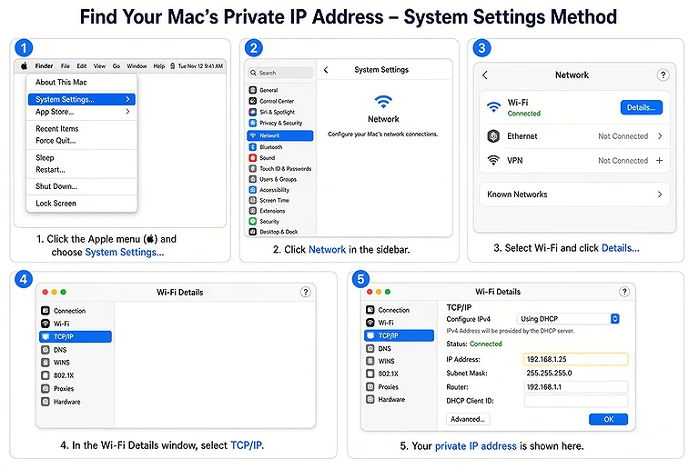The width and height of the screenshot is (699, 469).
Task: Open the Finder menu
Action: [44, 65]
